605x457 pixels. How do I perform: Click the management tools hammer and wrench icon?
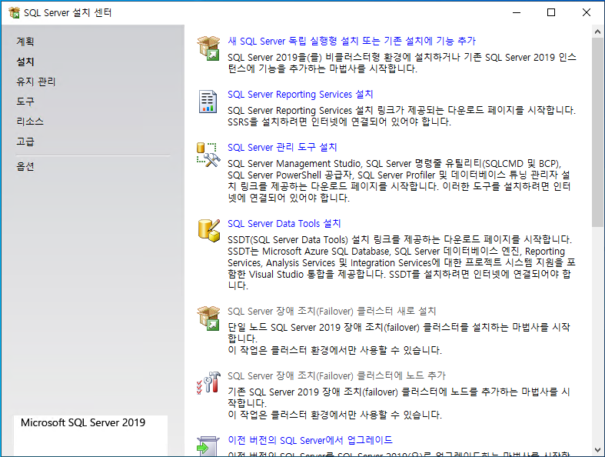click(208, 155)
